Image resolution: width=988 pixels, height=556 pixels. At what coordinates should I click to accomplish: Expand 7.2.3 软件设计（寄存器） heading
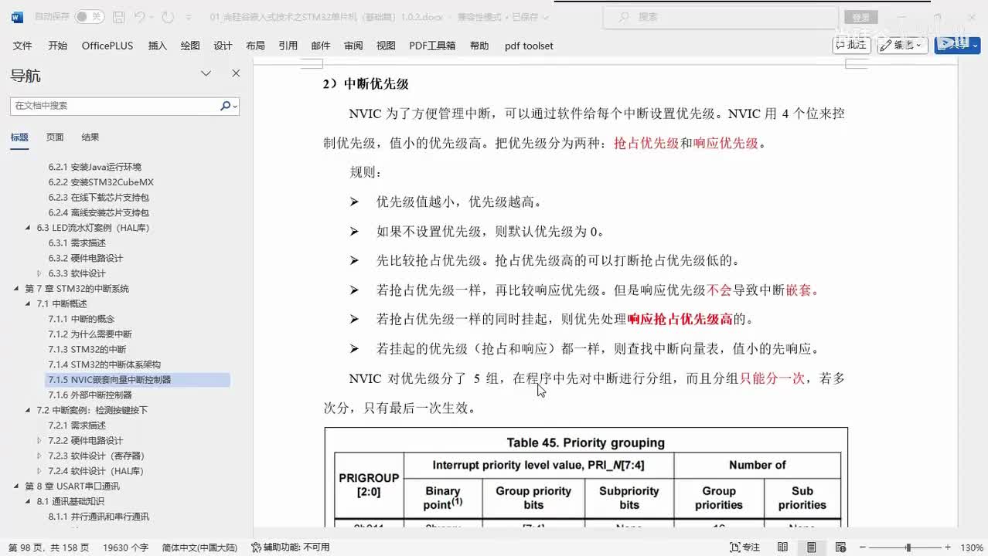coord(39,456)
